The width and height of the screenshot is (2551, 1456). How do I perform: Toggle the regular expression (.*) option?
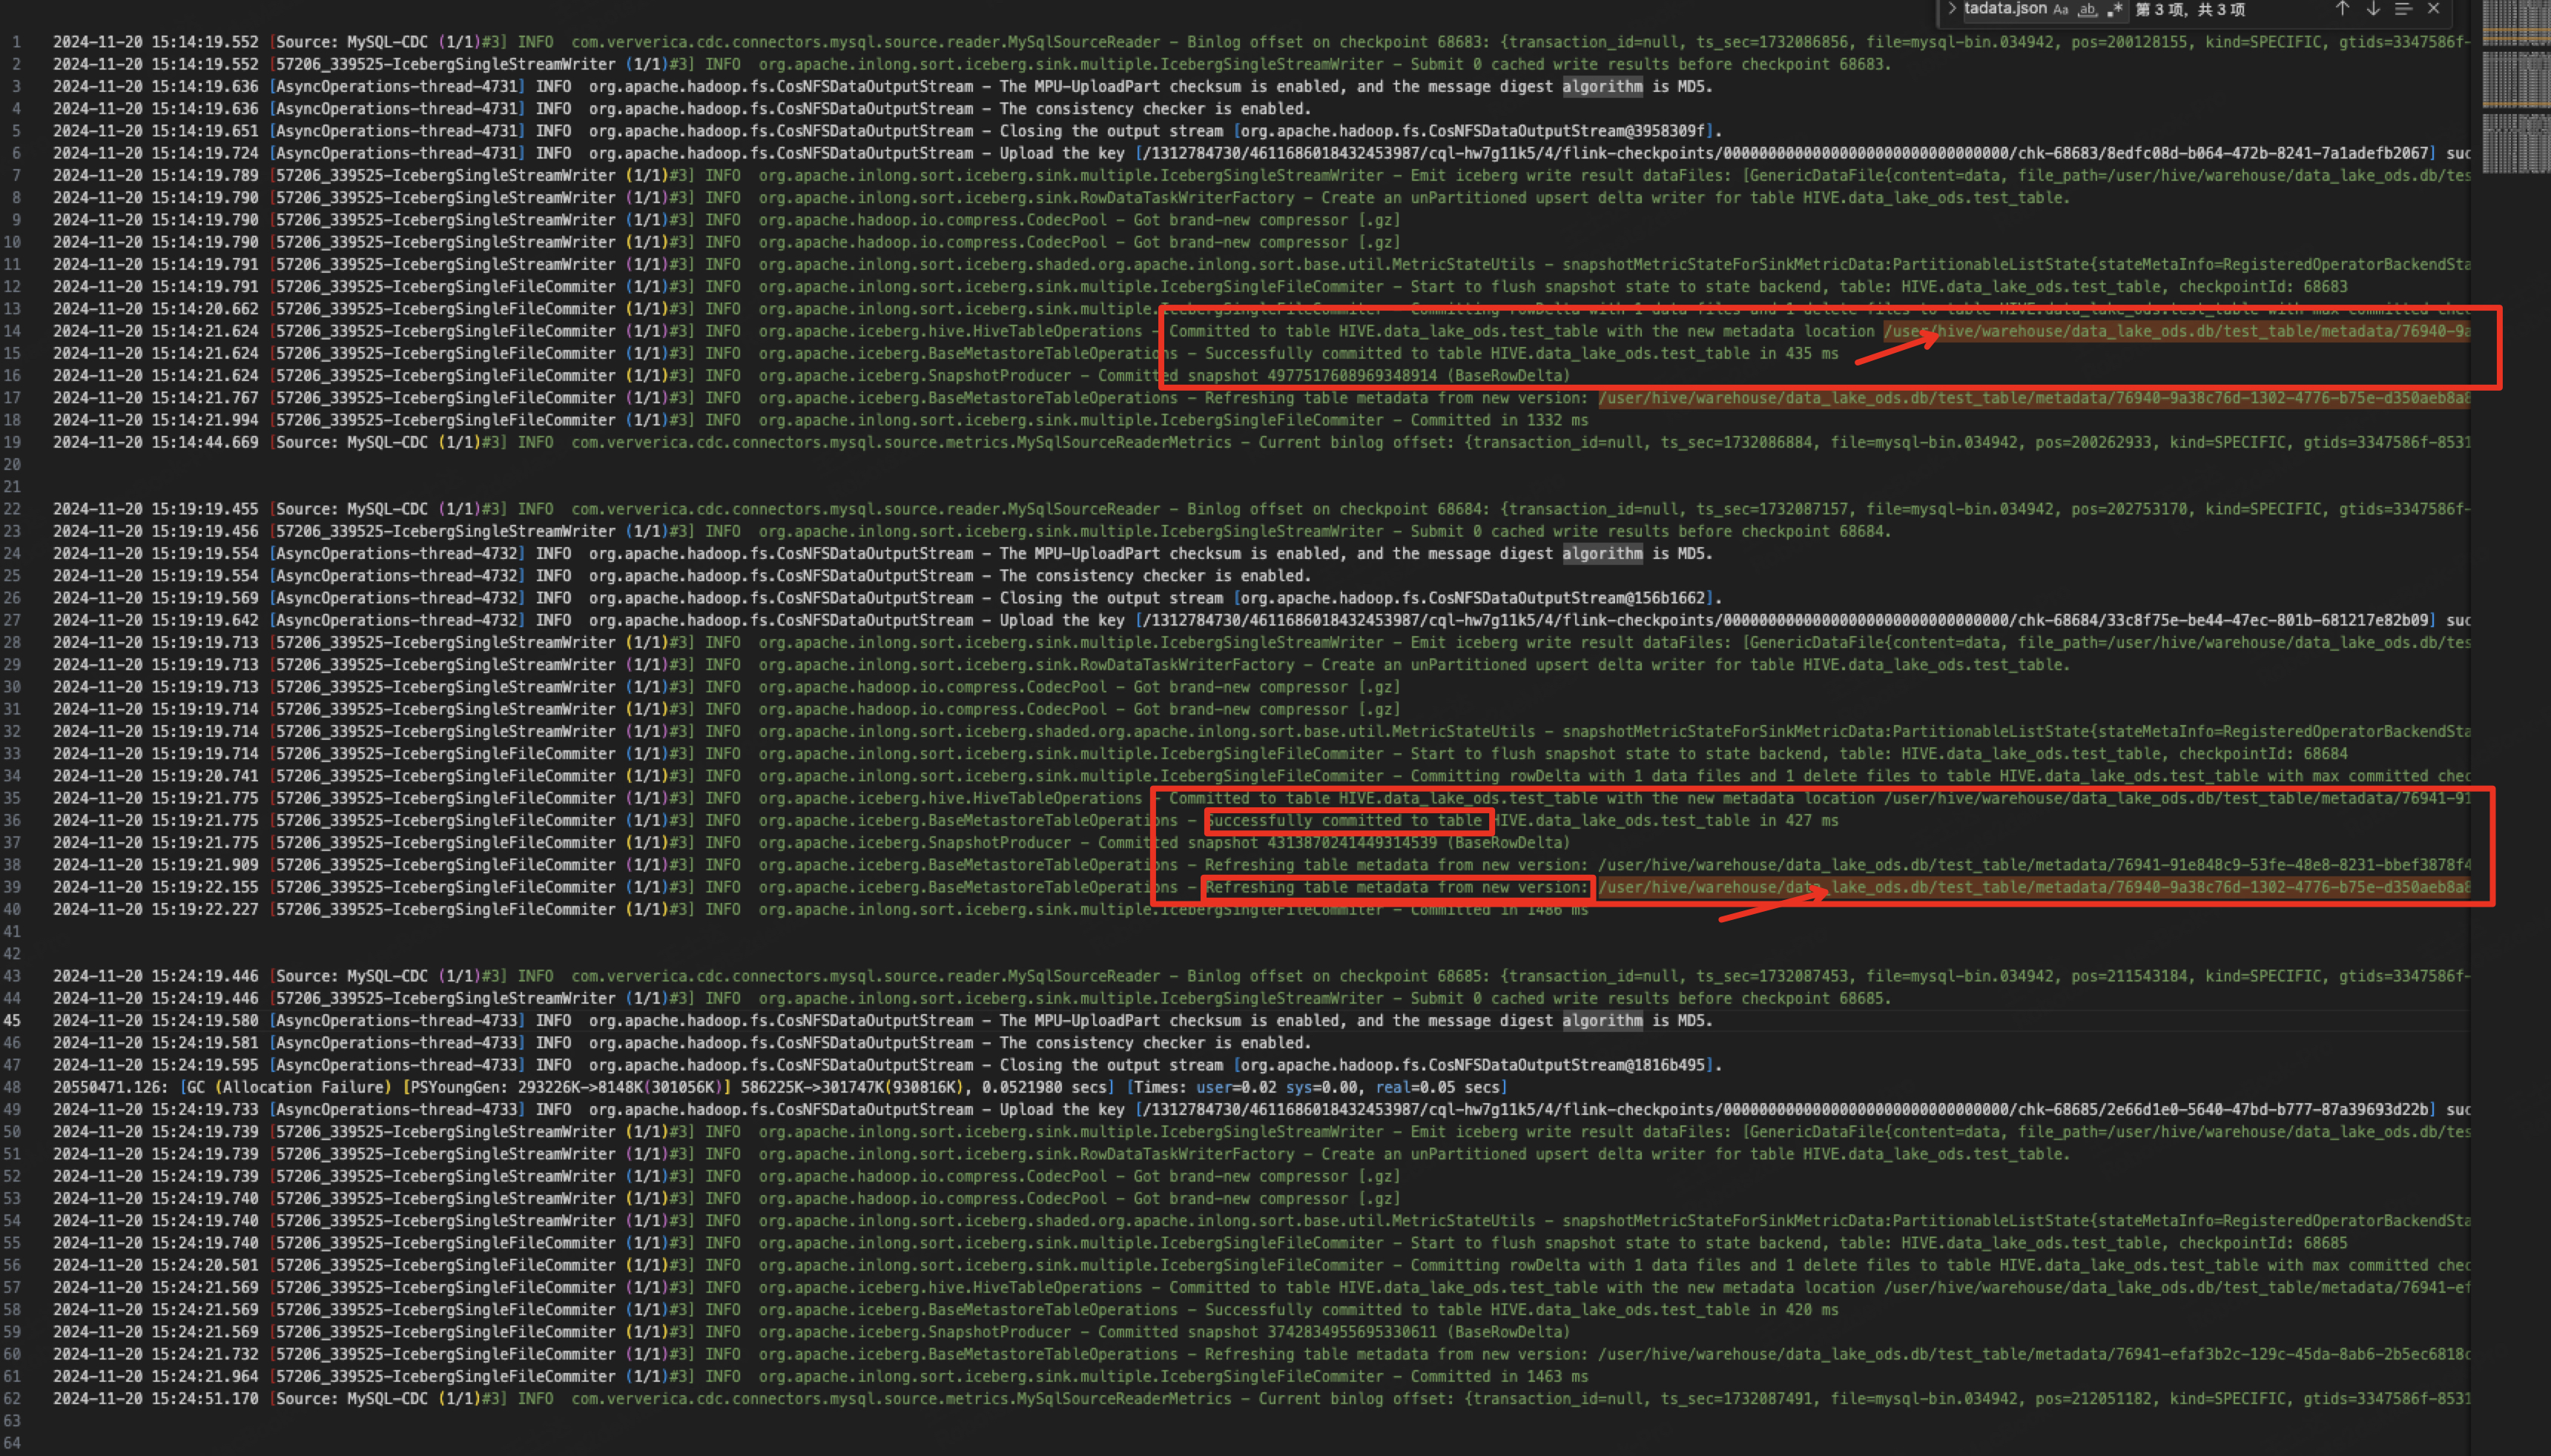[2114, 10]
